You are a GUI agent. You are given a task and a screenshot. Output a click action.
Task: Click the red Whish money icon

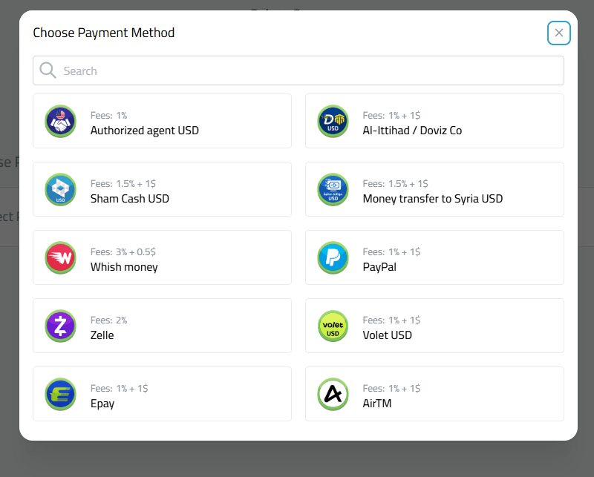[x=61, y=257]
